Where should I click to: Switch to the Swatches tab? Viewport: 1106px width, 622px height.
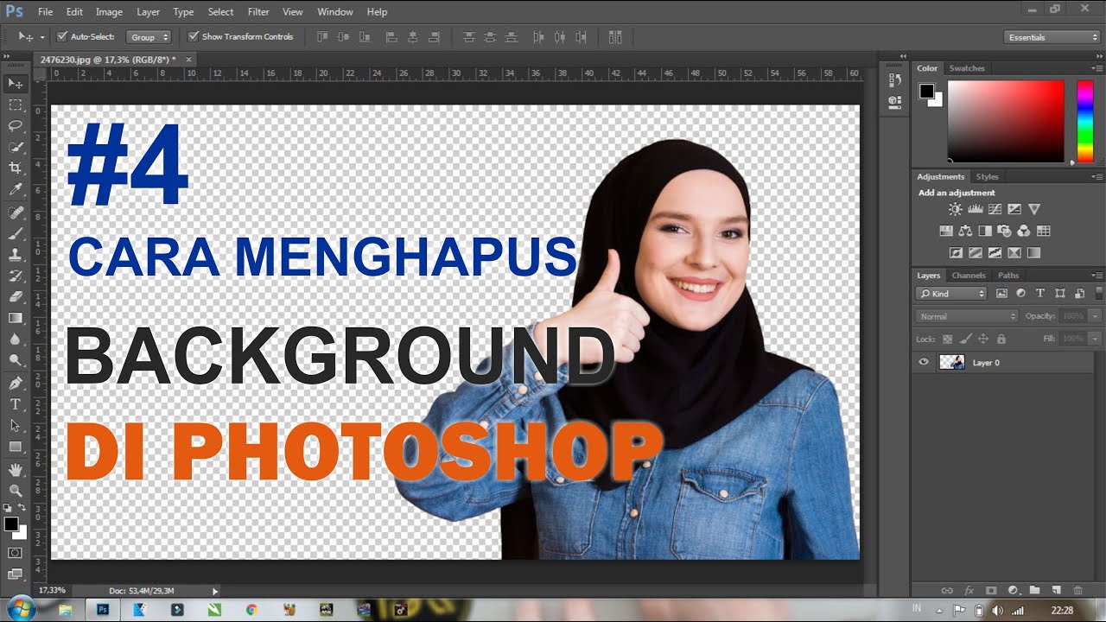[x=967, y=68]
